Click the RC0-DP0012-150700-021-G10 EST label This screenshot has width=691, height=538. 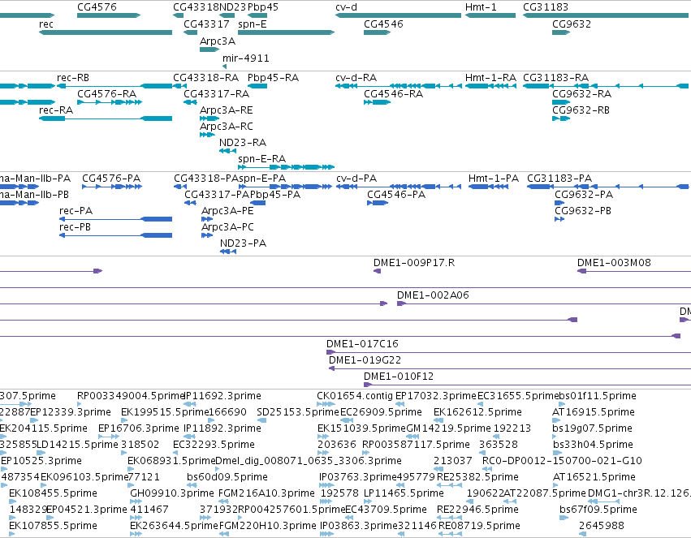(563, 461)
